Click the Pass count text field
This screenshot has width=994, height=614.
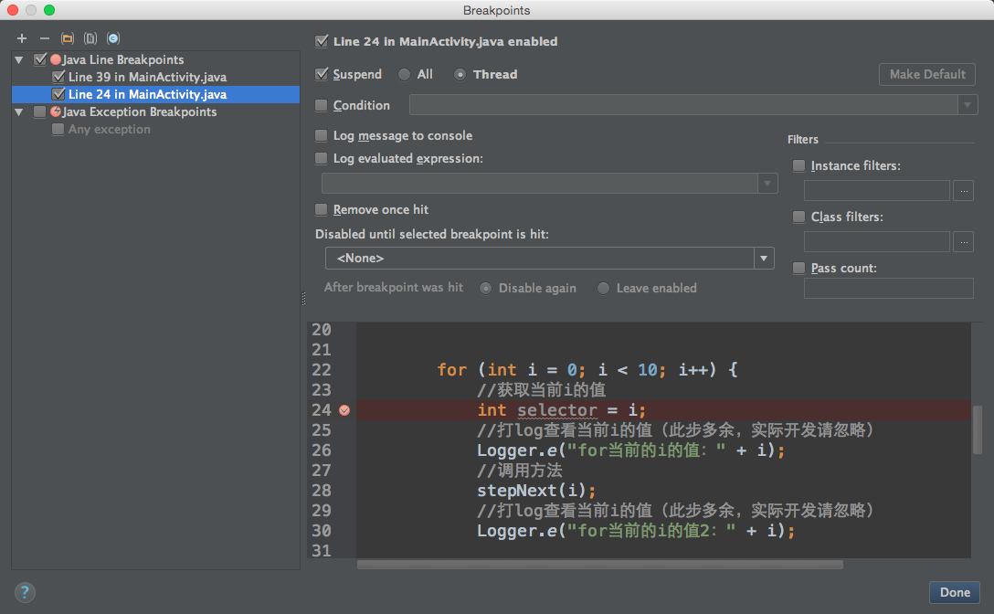point(889,288)
